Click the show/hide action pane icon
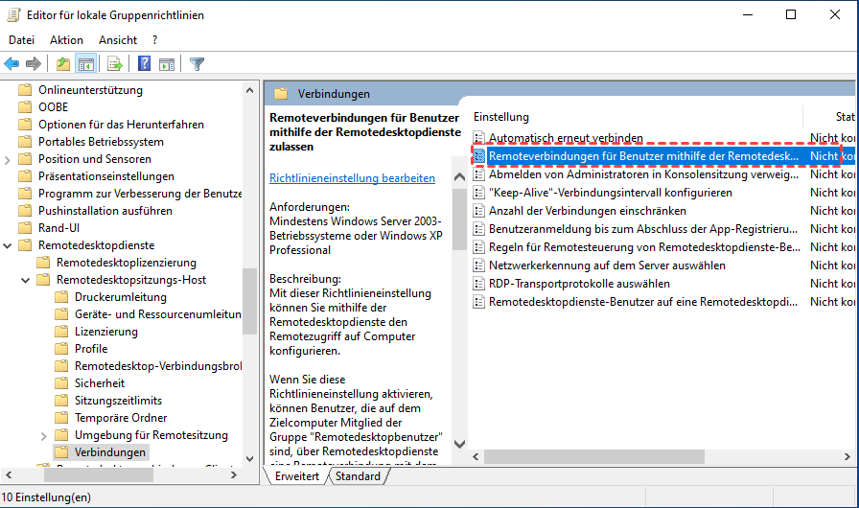 167,64
